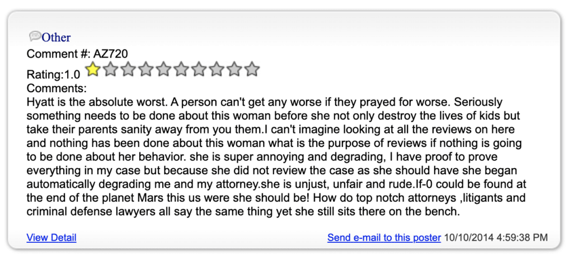Click the speech bubble icon beside Other

coord(35,36)
